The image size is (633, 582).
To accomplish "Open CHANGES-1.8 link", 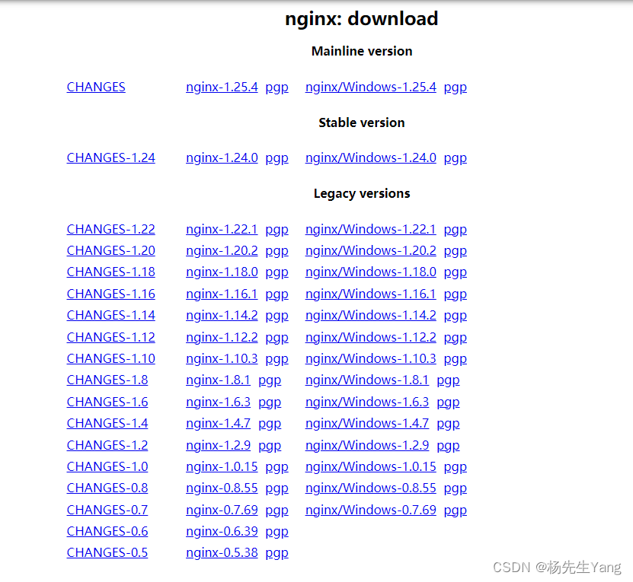I will (x=107, y=380).
